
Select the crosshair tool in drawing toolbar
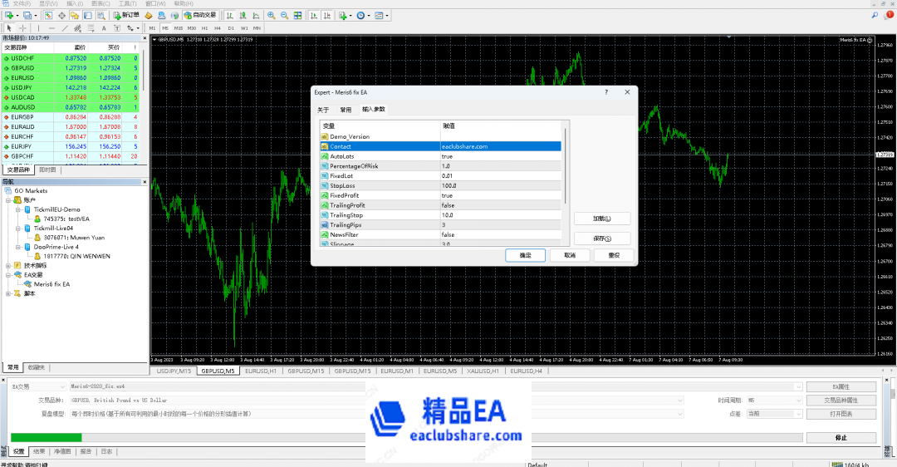click(22, 27)
